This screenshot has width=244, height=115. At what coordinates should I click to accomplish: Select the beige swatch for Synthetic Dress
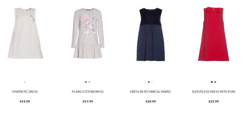(25, 82)
